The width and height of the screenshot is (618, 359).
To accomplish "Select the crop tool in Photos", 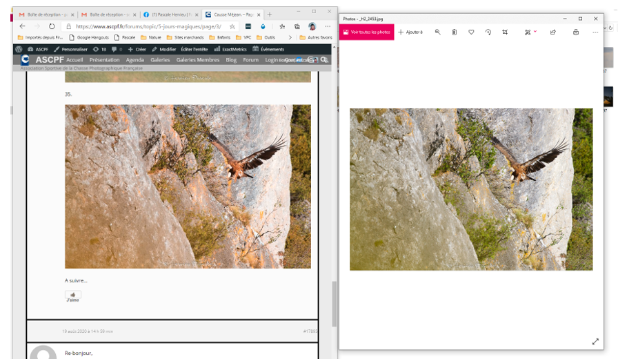I will [x=505, y=32].
